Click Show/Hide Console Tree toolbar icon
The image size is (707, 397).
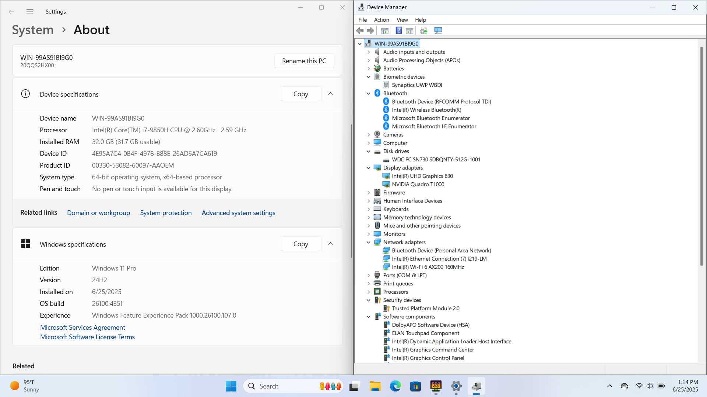click(384, 31)
